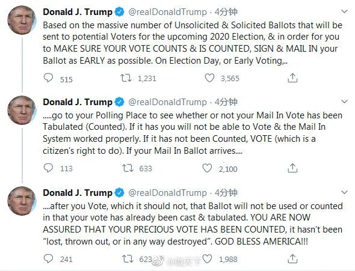Like the tweet showing 1,988 likes
Viewport: 355px width, 271px height.
pos(207,258)
